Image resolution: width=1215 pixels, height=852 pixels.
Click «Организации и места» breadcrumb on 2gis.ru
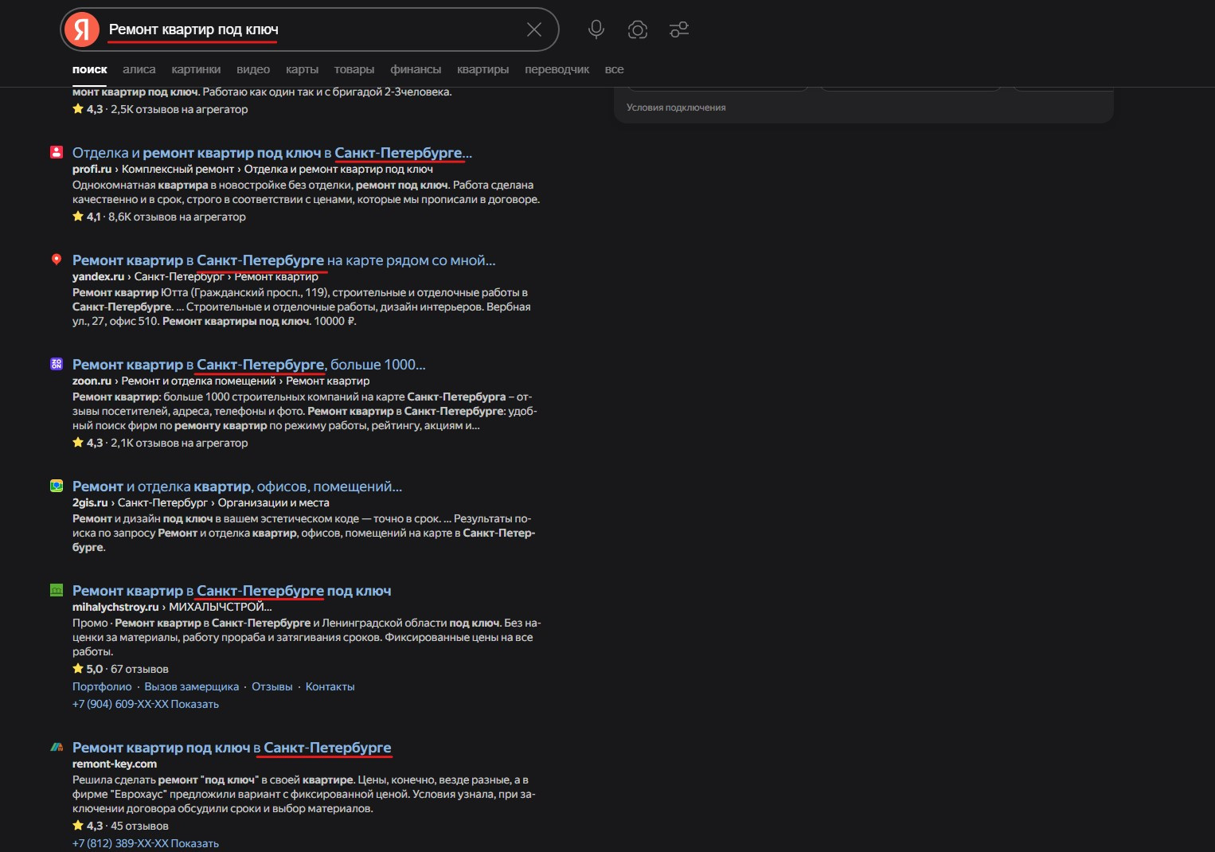click(273, 502)
